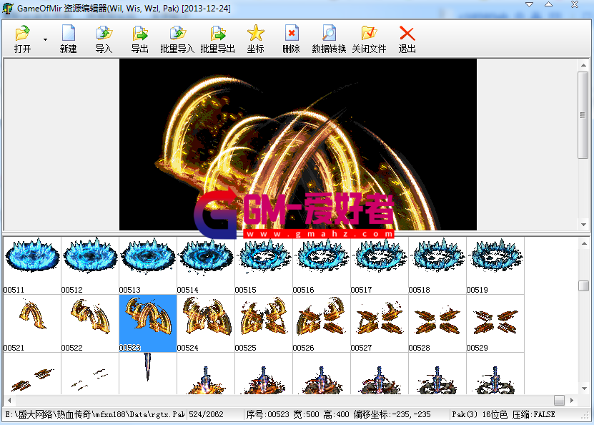Click status text 偏移坐标:-235, -235
The height and width of the screenshot is (425, 594).
[x=392, y=414]
